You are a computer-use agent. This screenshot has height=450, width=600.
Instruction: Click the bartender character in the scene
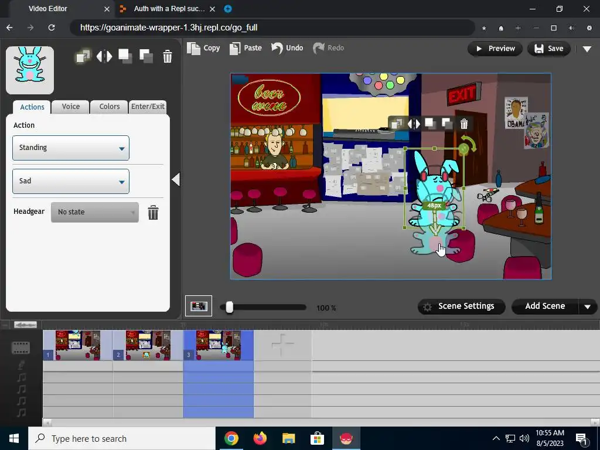point(275,151)
